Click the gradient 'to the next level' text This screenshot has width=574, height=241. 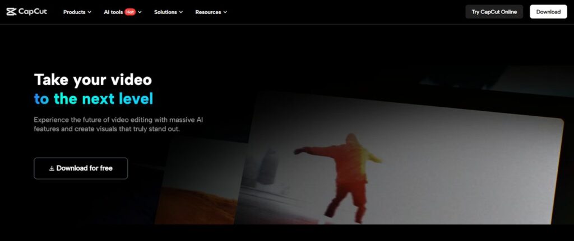93,99
